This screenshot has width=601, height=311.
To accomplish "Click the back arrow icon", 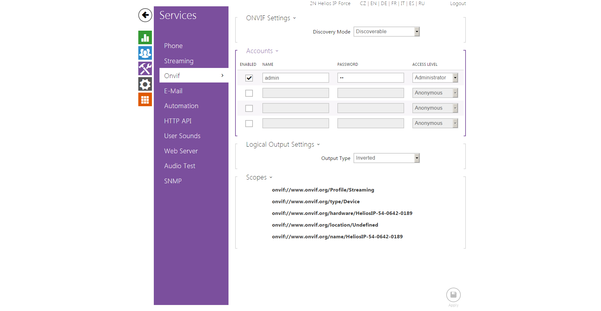I will pos(145,15).
